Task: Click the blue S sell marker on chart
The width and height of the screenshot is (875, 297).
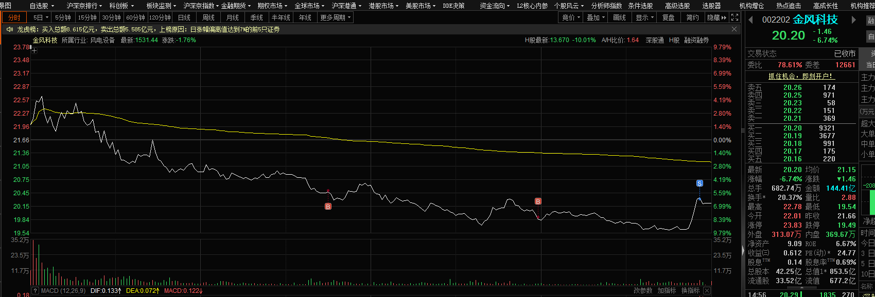Action: pos(699,183)
